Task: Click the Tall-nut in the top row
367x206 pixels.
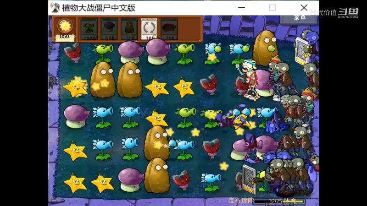Action: [x=265, y=48]
